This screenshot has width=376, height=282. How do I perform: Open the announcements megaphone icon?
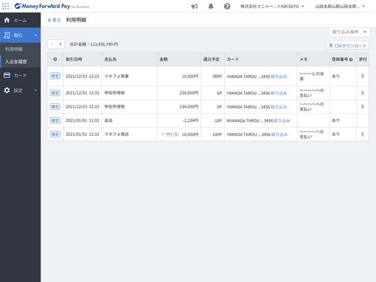click(x=194, y=6)
